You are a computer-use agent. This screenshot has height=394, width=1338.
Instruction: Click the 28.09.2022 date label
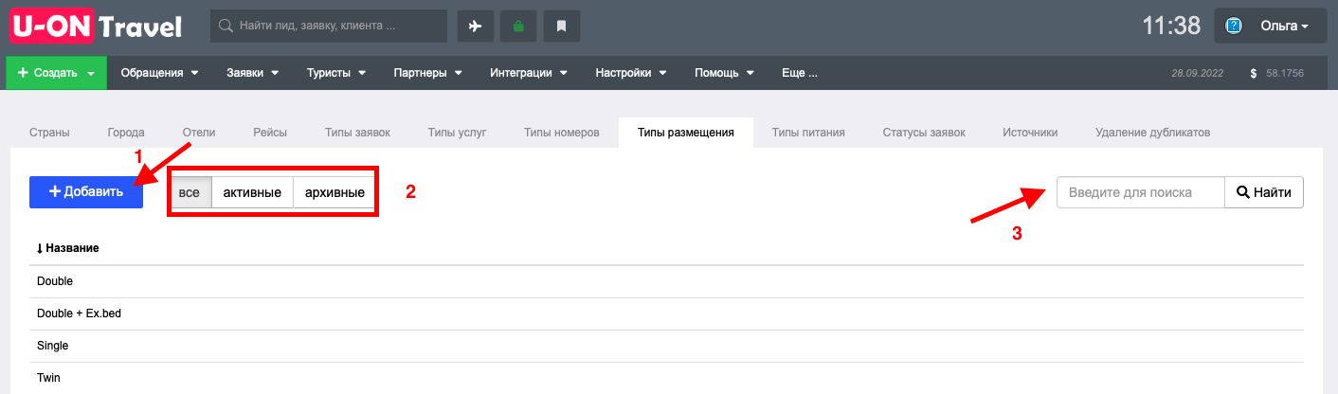1198,73
